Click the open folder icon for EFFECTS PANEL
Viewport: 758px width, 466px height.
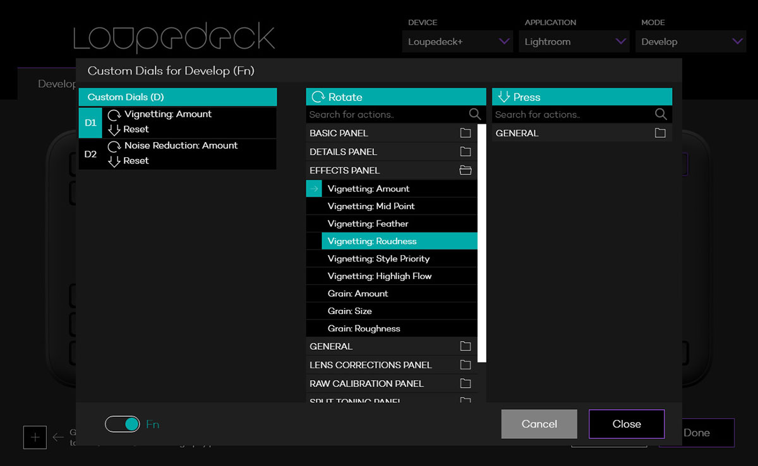point(466,170)
